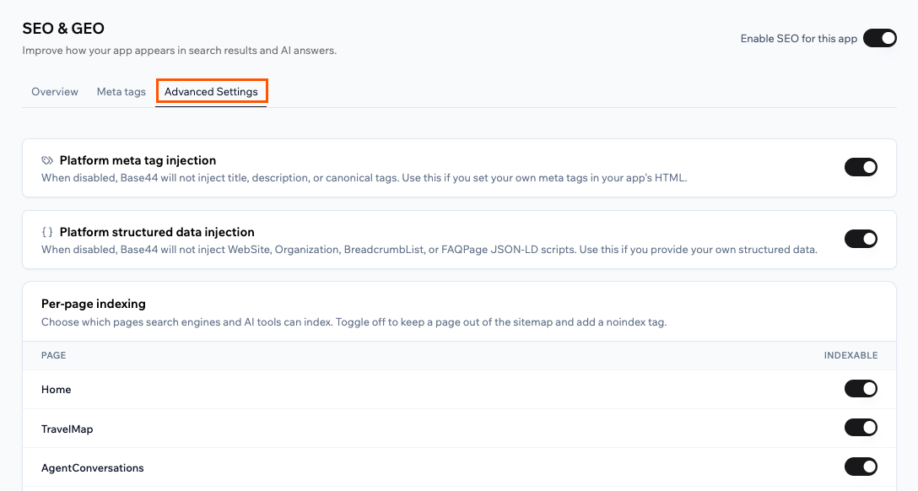Viewport: 918px width, 491px height.
Task: Click the INDEXABLE column header
Action: [x=850, y=355]
